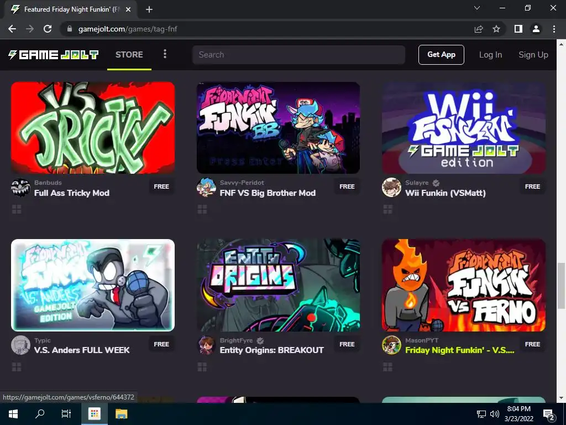Open File Explorer from taskbar

click(x=121, y=414)
